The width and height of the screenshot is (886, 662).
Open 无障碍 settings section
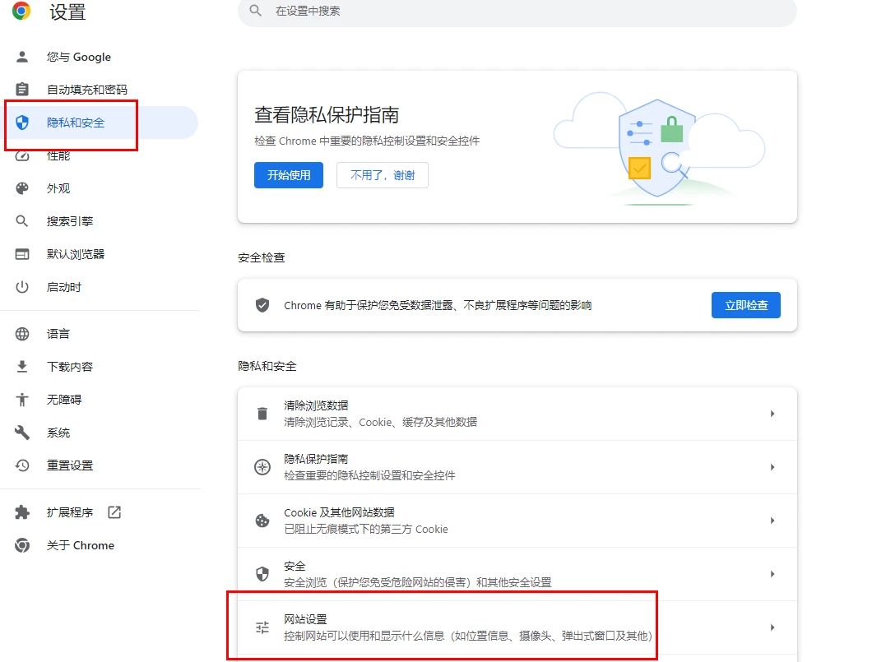coord(99,400)
